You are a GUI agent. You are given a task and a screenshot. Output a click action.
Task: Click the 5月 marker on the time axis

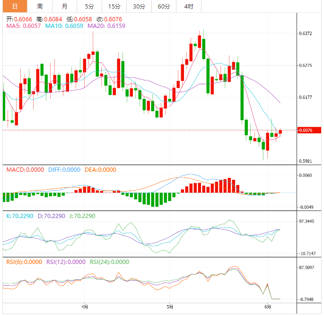pyautogui.click(x=169, y=306)
